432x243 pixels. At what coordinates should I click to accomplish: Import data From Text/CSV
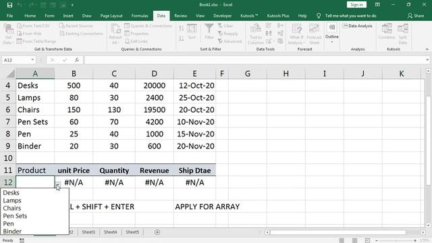coord(33,26)
